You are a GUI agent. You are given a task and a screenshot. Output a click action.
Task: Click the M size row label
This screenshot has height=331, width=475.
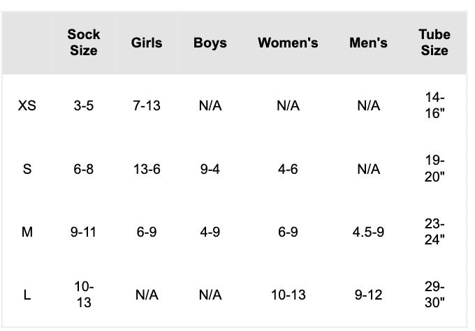coord(27,233)
